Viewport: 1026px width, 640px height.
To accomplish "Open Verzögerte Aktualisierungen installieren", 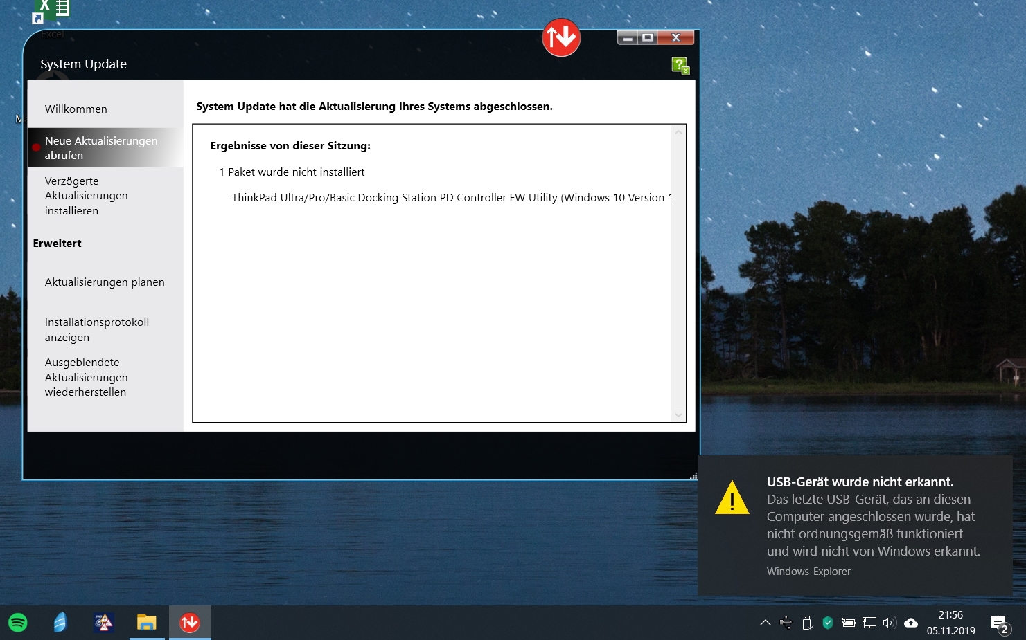I will click(x=87, y=196).
